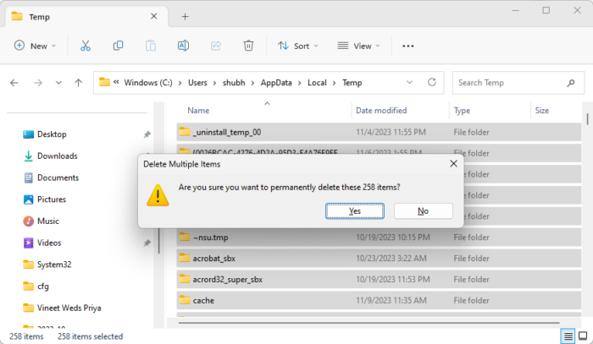Cancel deletion with No
This screenshot has width=593, height=344.
424,210
